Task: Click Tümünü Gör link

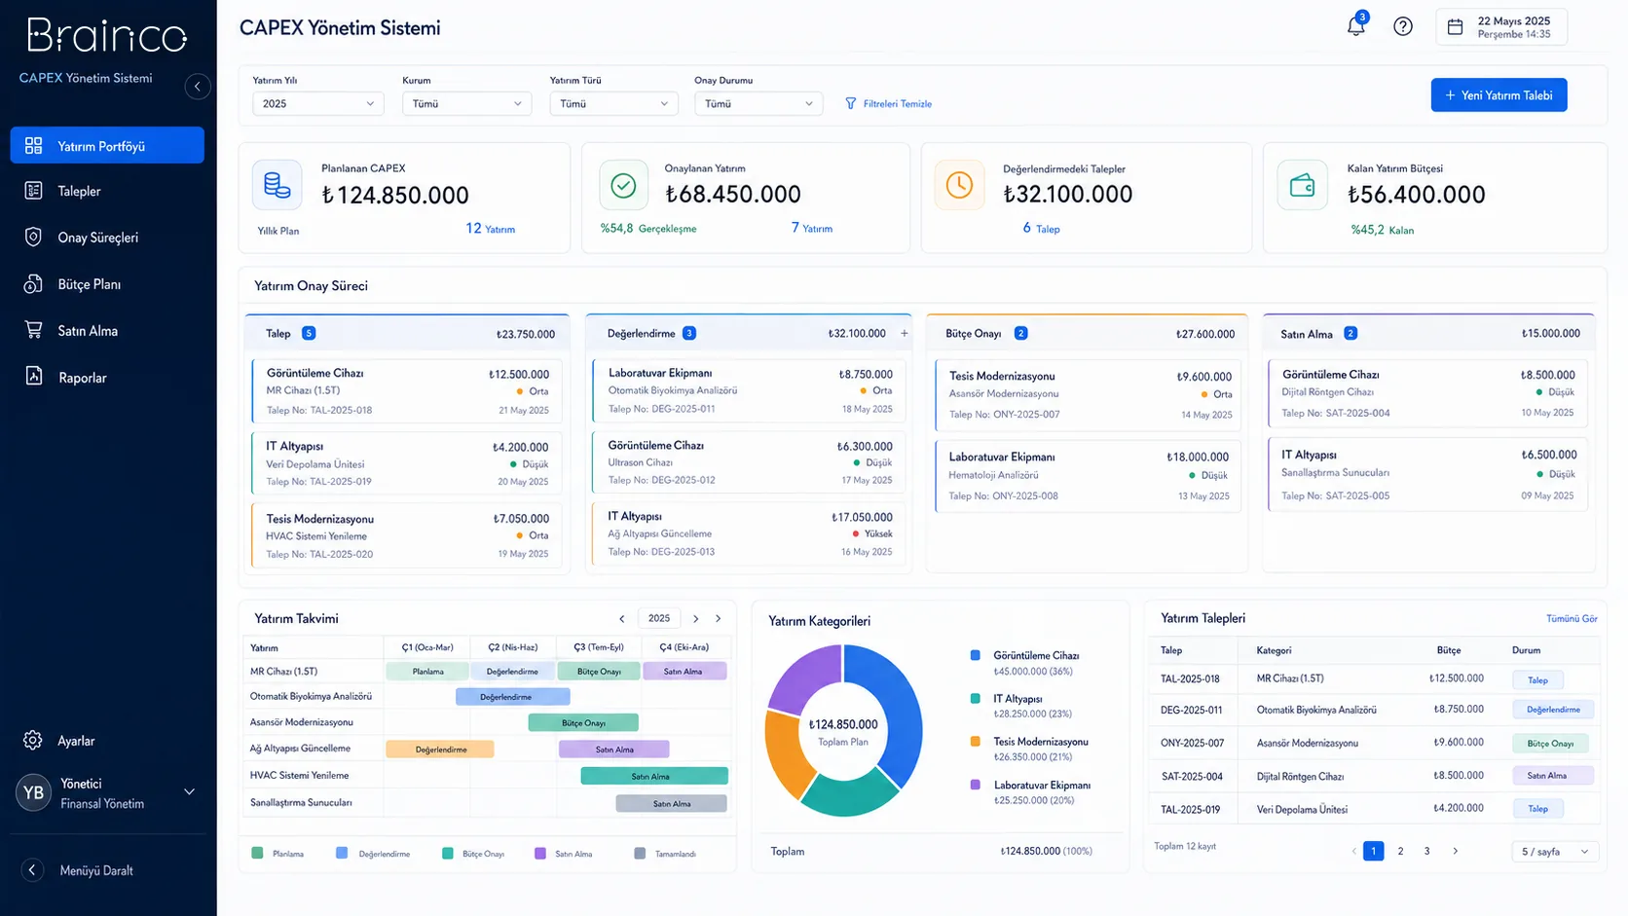Action: click(1572, 619)
